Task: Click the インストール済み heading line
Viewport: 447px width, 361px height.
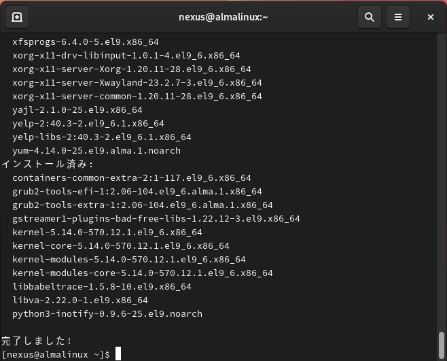Action: pos(48,164)
